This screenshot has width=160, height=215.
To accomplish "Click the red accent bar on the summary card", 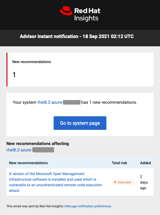I will click(x=7, y=69).
